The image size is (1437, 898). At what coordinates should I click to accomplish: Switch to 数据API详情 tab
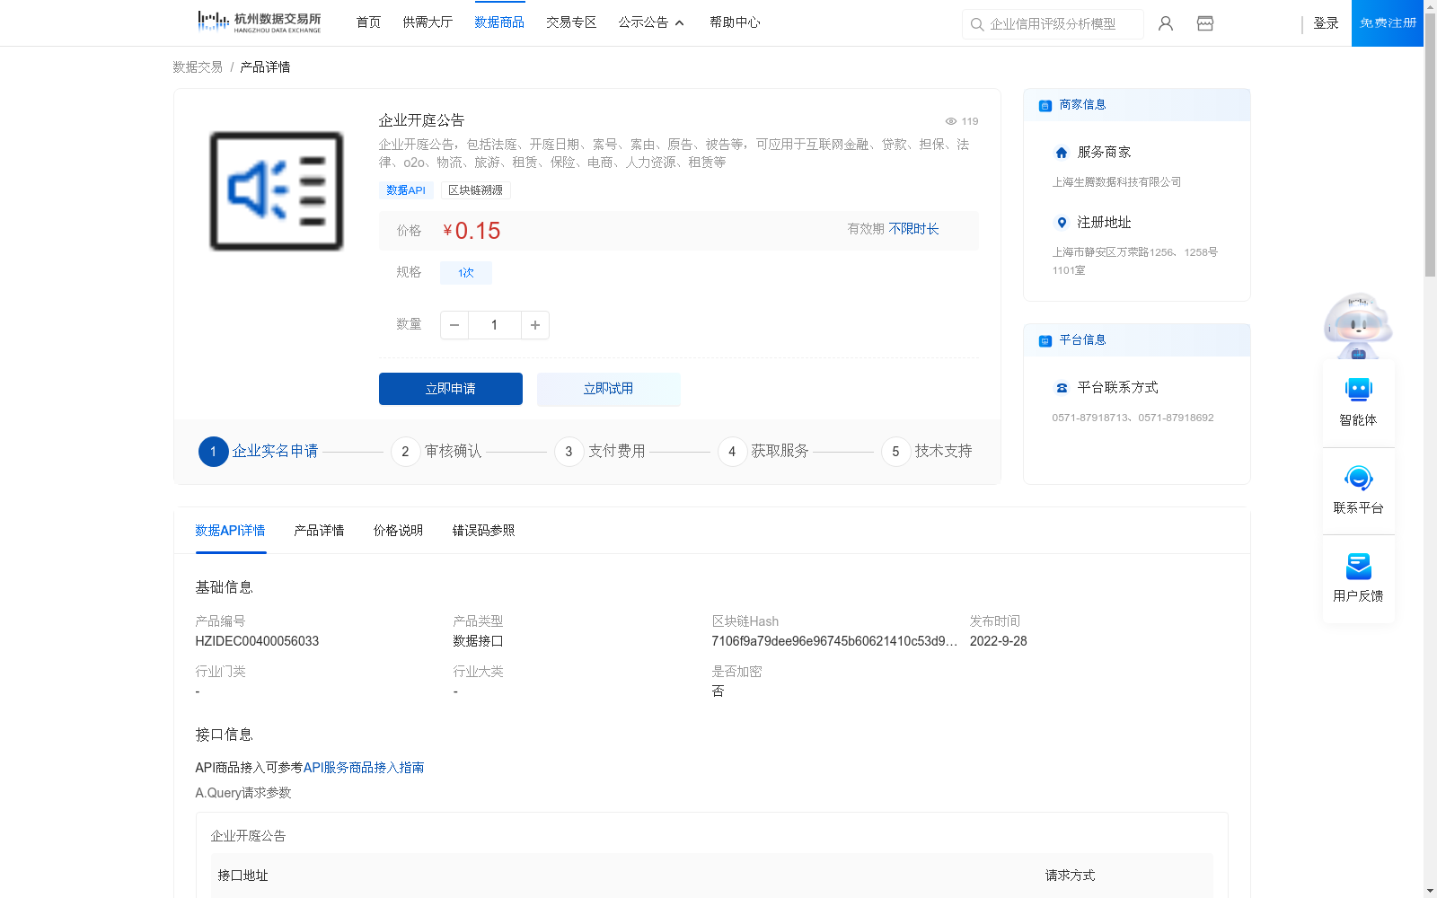231,531
